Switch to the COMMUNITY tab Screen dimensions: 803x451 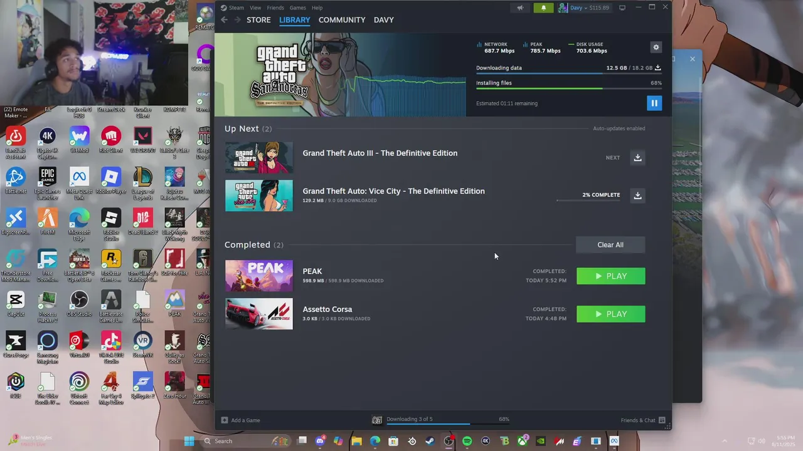342,20
